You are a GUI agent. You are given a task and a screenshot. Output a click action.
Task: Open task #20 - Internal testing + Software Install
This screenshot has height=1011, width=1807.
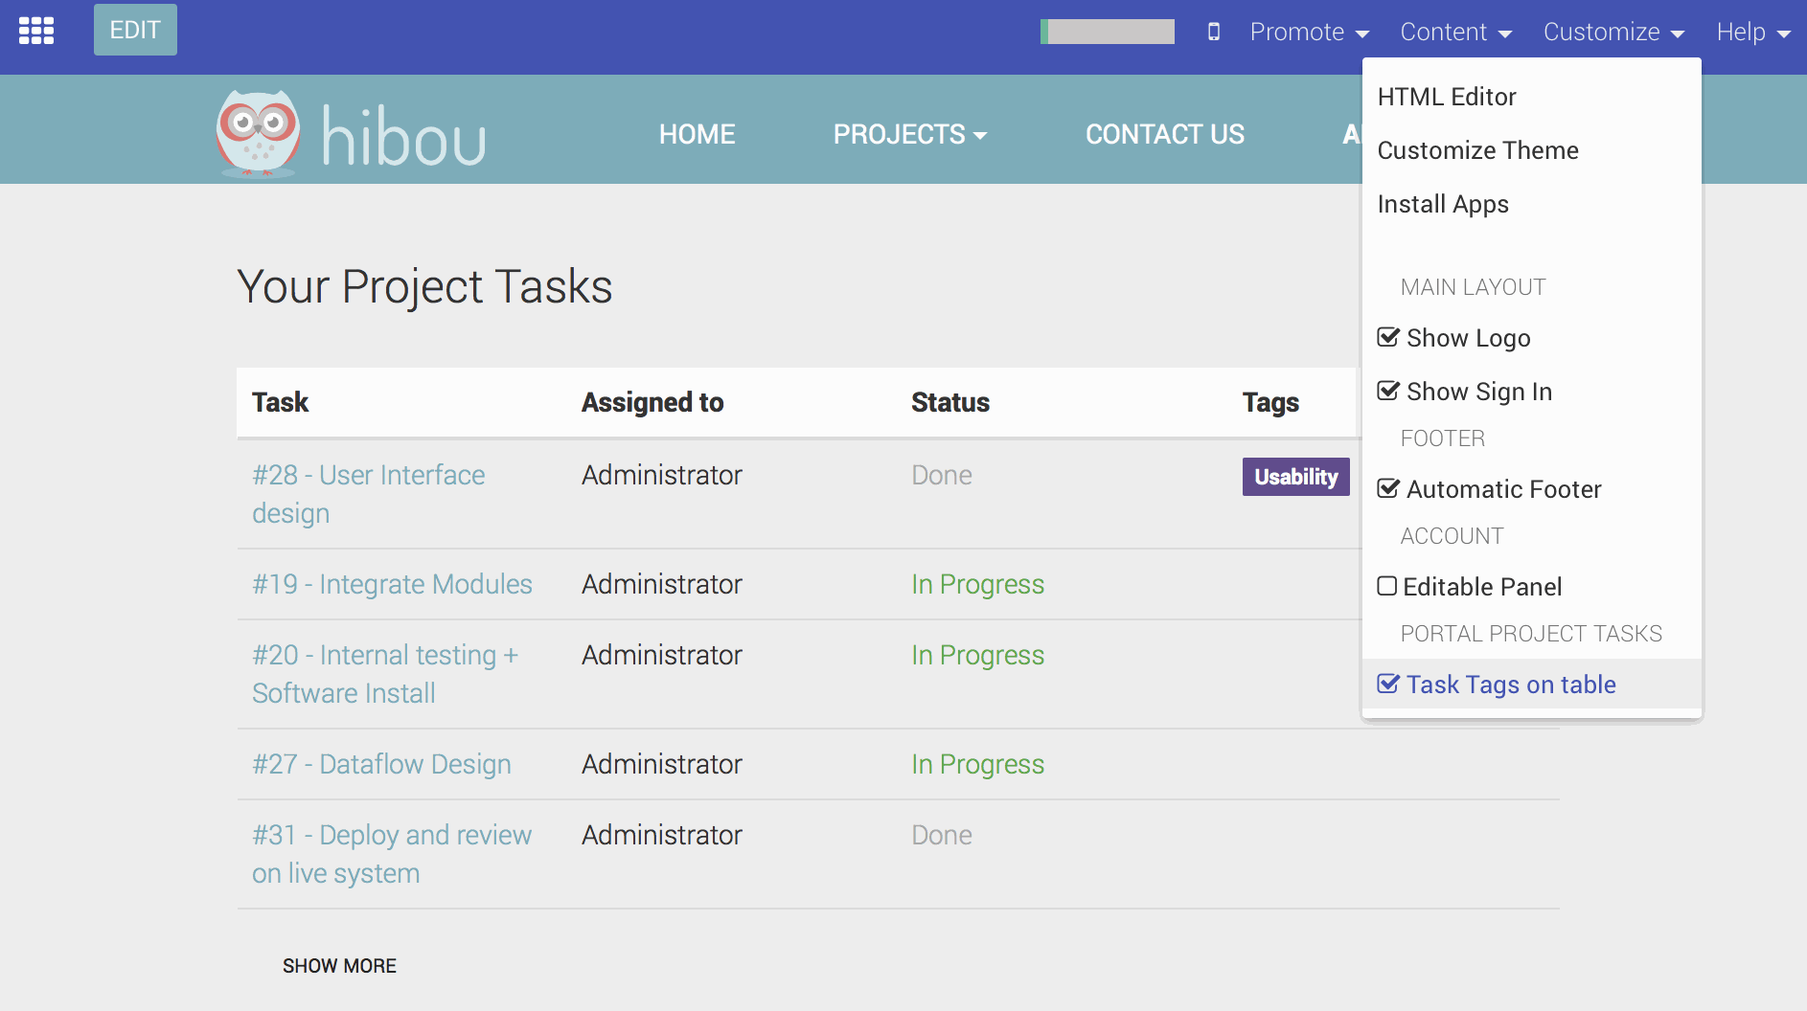click(385, 674)
